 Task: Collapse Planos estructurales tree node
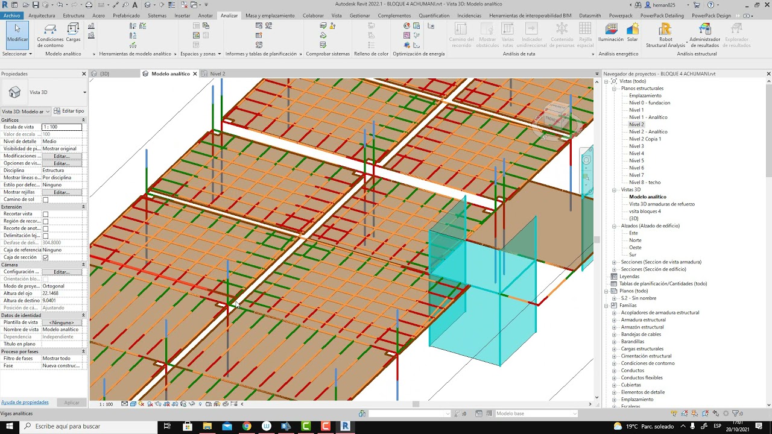point(615,89)
